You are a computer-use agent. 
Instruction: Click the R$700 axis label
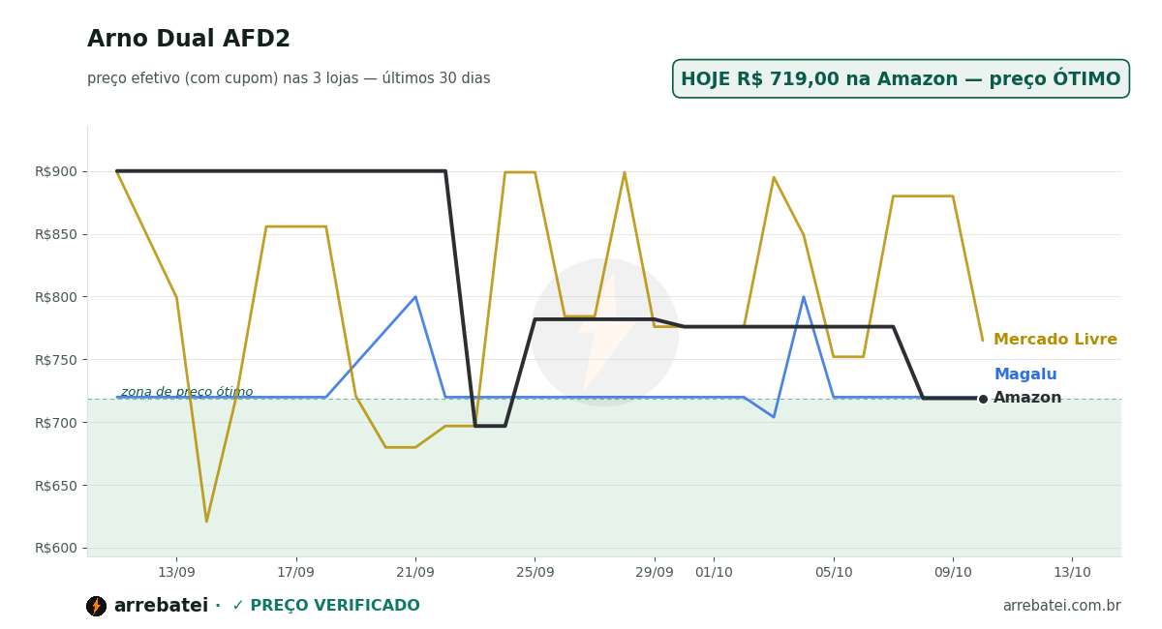(x=56, y=423)
